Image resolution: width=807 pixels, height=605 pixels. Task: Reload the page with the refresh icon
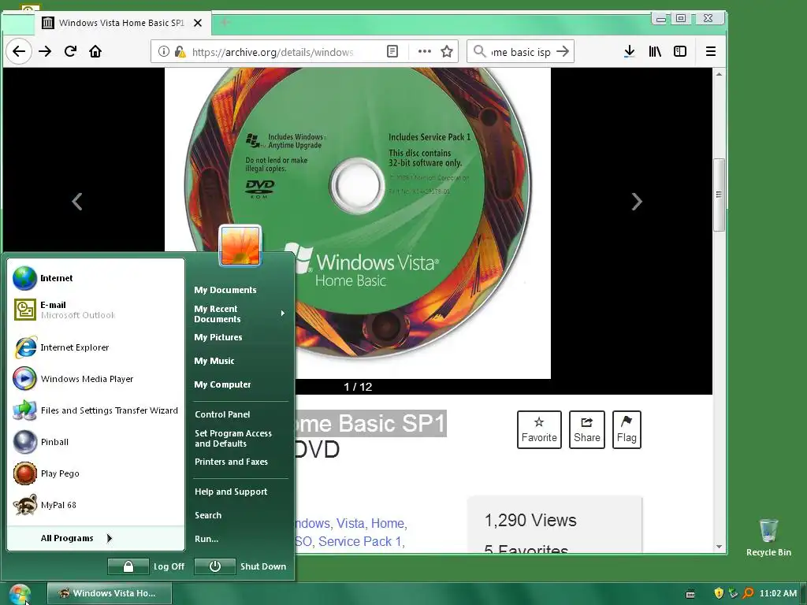click(x=70, y=51)
